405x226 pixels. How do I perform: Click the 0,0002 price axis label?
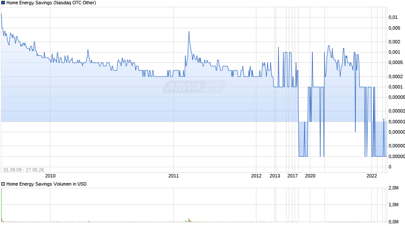tap(396, 76)
